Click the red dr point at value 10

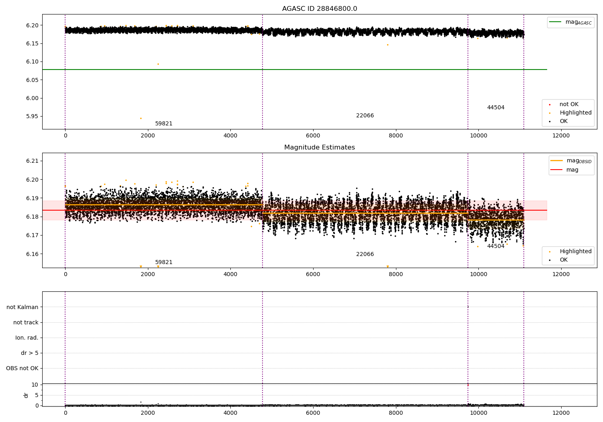coord(468,385)
